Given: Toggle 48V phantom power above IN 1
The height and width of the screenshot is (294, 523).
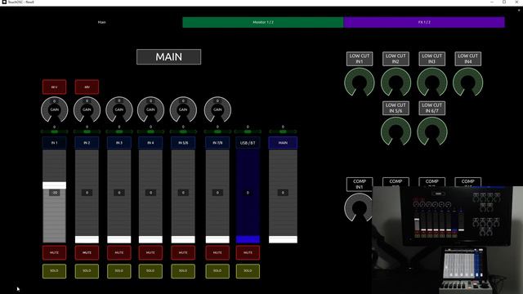Looking at the screenshot, I should 55,87.
